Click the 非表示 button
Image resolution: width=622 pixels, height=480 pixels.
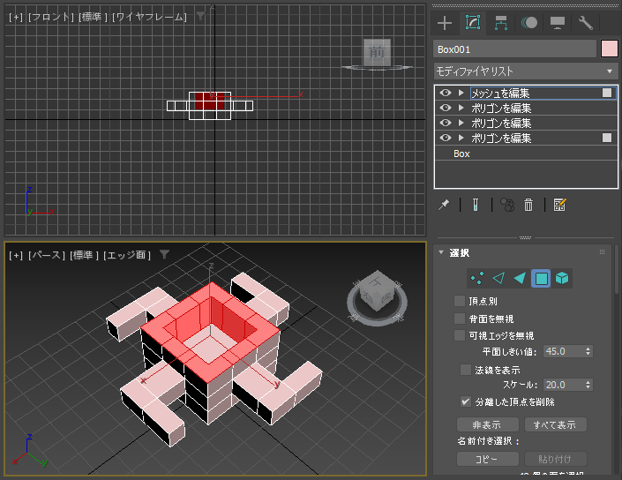tap(488, 424)
